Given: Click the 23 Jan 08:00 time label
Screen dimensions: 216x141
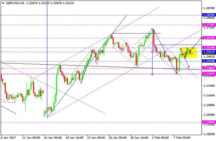Looking at the screenshot, I should tap(96, 137).
